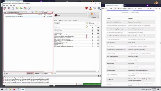The height and width of the screenshot is (91, 161).
Task: Click the Firefox back arrow
Action: (x=103, y=9)
